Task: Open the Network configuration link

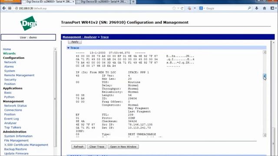Action: [x=10, y=62]
